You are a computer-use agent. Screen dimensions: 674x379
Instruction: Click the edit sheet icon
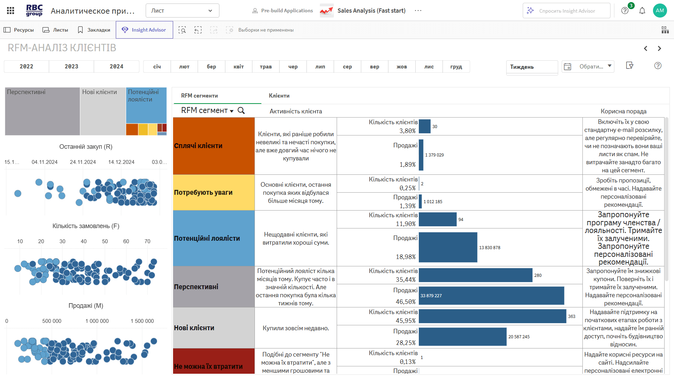click(629, 66)
